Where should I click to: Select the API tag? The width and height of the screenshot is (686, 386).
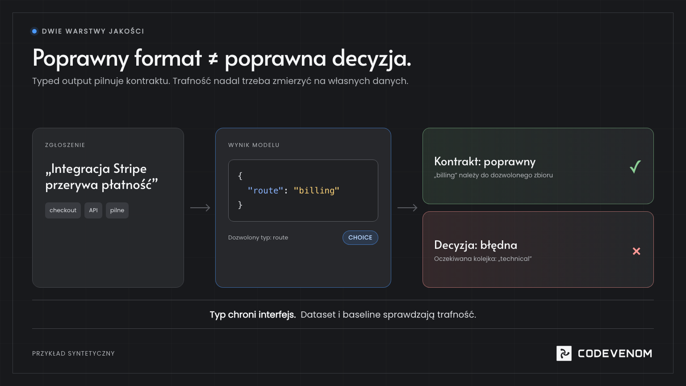click(x=93, y=210)
